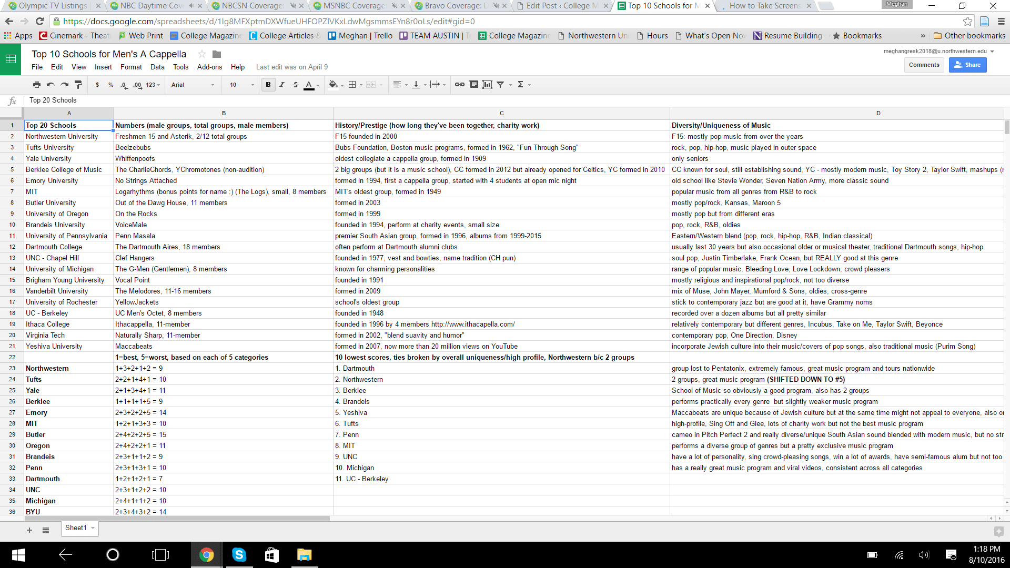Switch to the Olympic TV Listings tab
This screenshot has width=1010, height=568.
click(53, 6)
